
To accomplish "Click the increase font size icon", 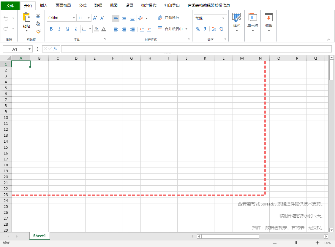I will [95, 18].
